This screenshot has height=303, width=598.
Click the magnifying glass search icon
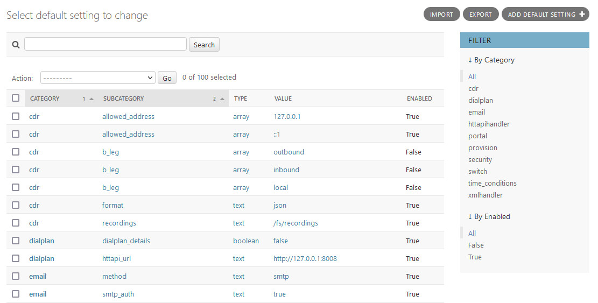(x=16, y=45)
